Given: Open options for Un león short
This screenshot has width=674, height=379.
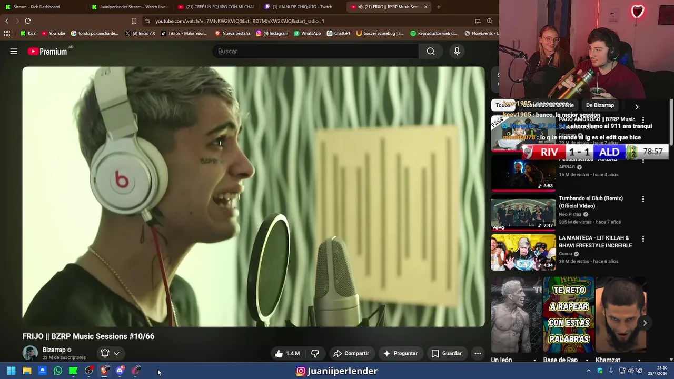Looking at the screenshot, I should (x=535, y=361).
